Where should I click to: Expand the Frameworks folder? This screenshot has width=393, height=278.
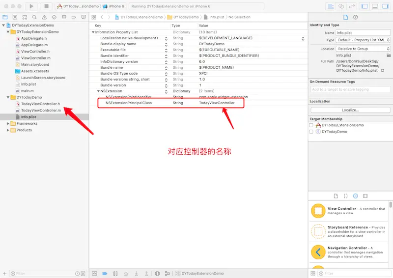tap(8, 124)
